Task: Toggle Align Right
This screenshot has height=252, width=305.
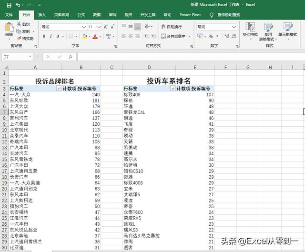Action: coord(138,36)
